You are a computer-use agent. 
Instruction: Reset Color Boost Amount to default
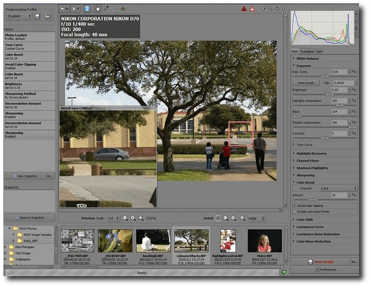click(354, 195)
